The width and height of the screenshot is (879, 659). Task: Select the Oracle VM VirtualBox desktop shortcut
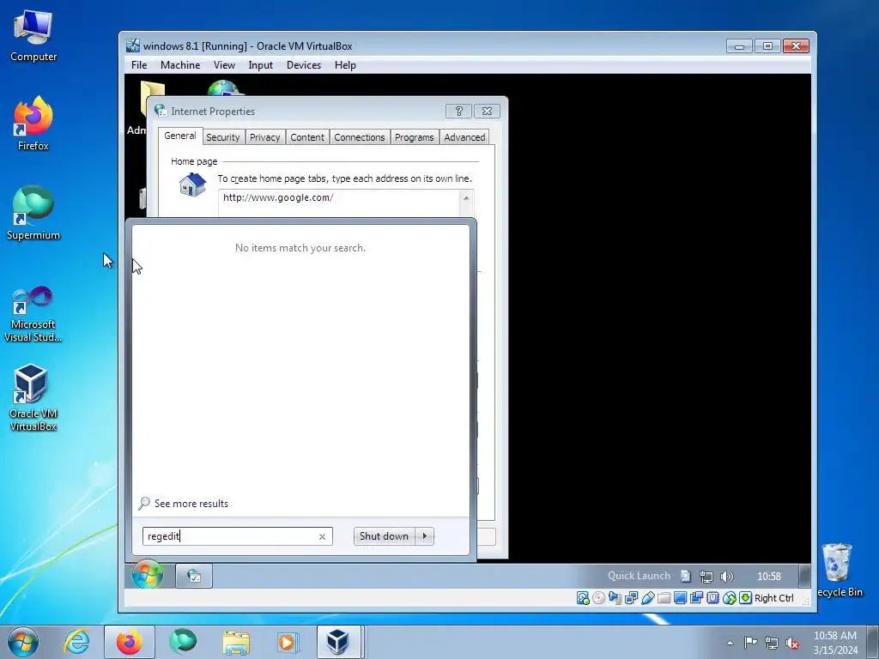click(33, 398)
